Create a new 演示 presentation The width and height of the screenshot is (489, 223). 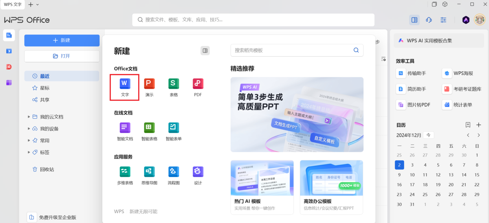[x=149, y=87]
